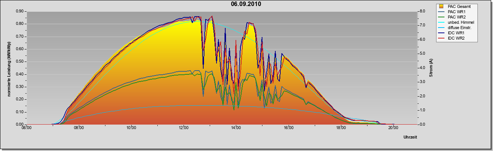Click the unbed. Himmel legend entry
Viewport: 493px width, 151px height.
(x=457, y=23)
